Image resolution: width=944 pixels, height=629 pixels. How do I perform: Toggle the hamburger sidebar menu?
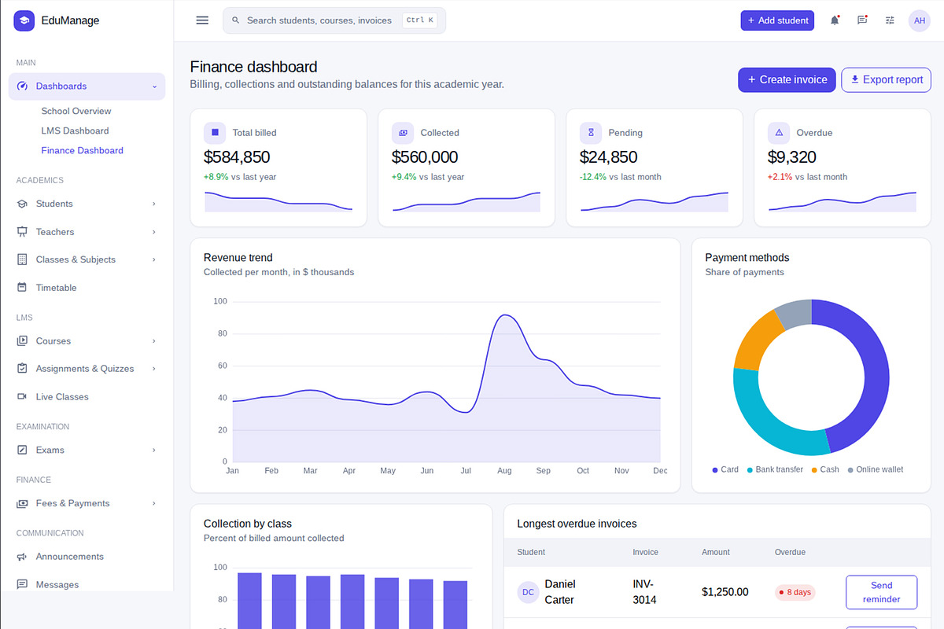[202, 20]
